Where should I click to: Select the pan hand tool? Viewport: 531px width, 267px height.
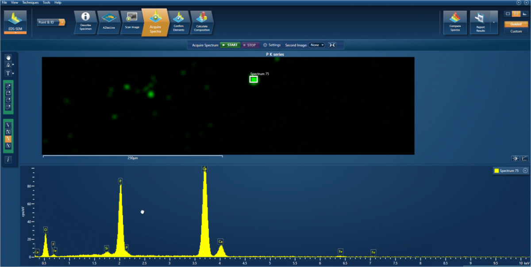[x=8, y=58]
